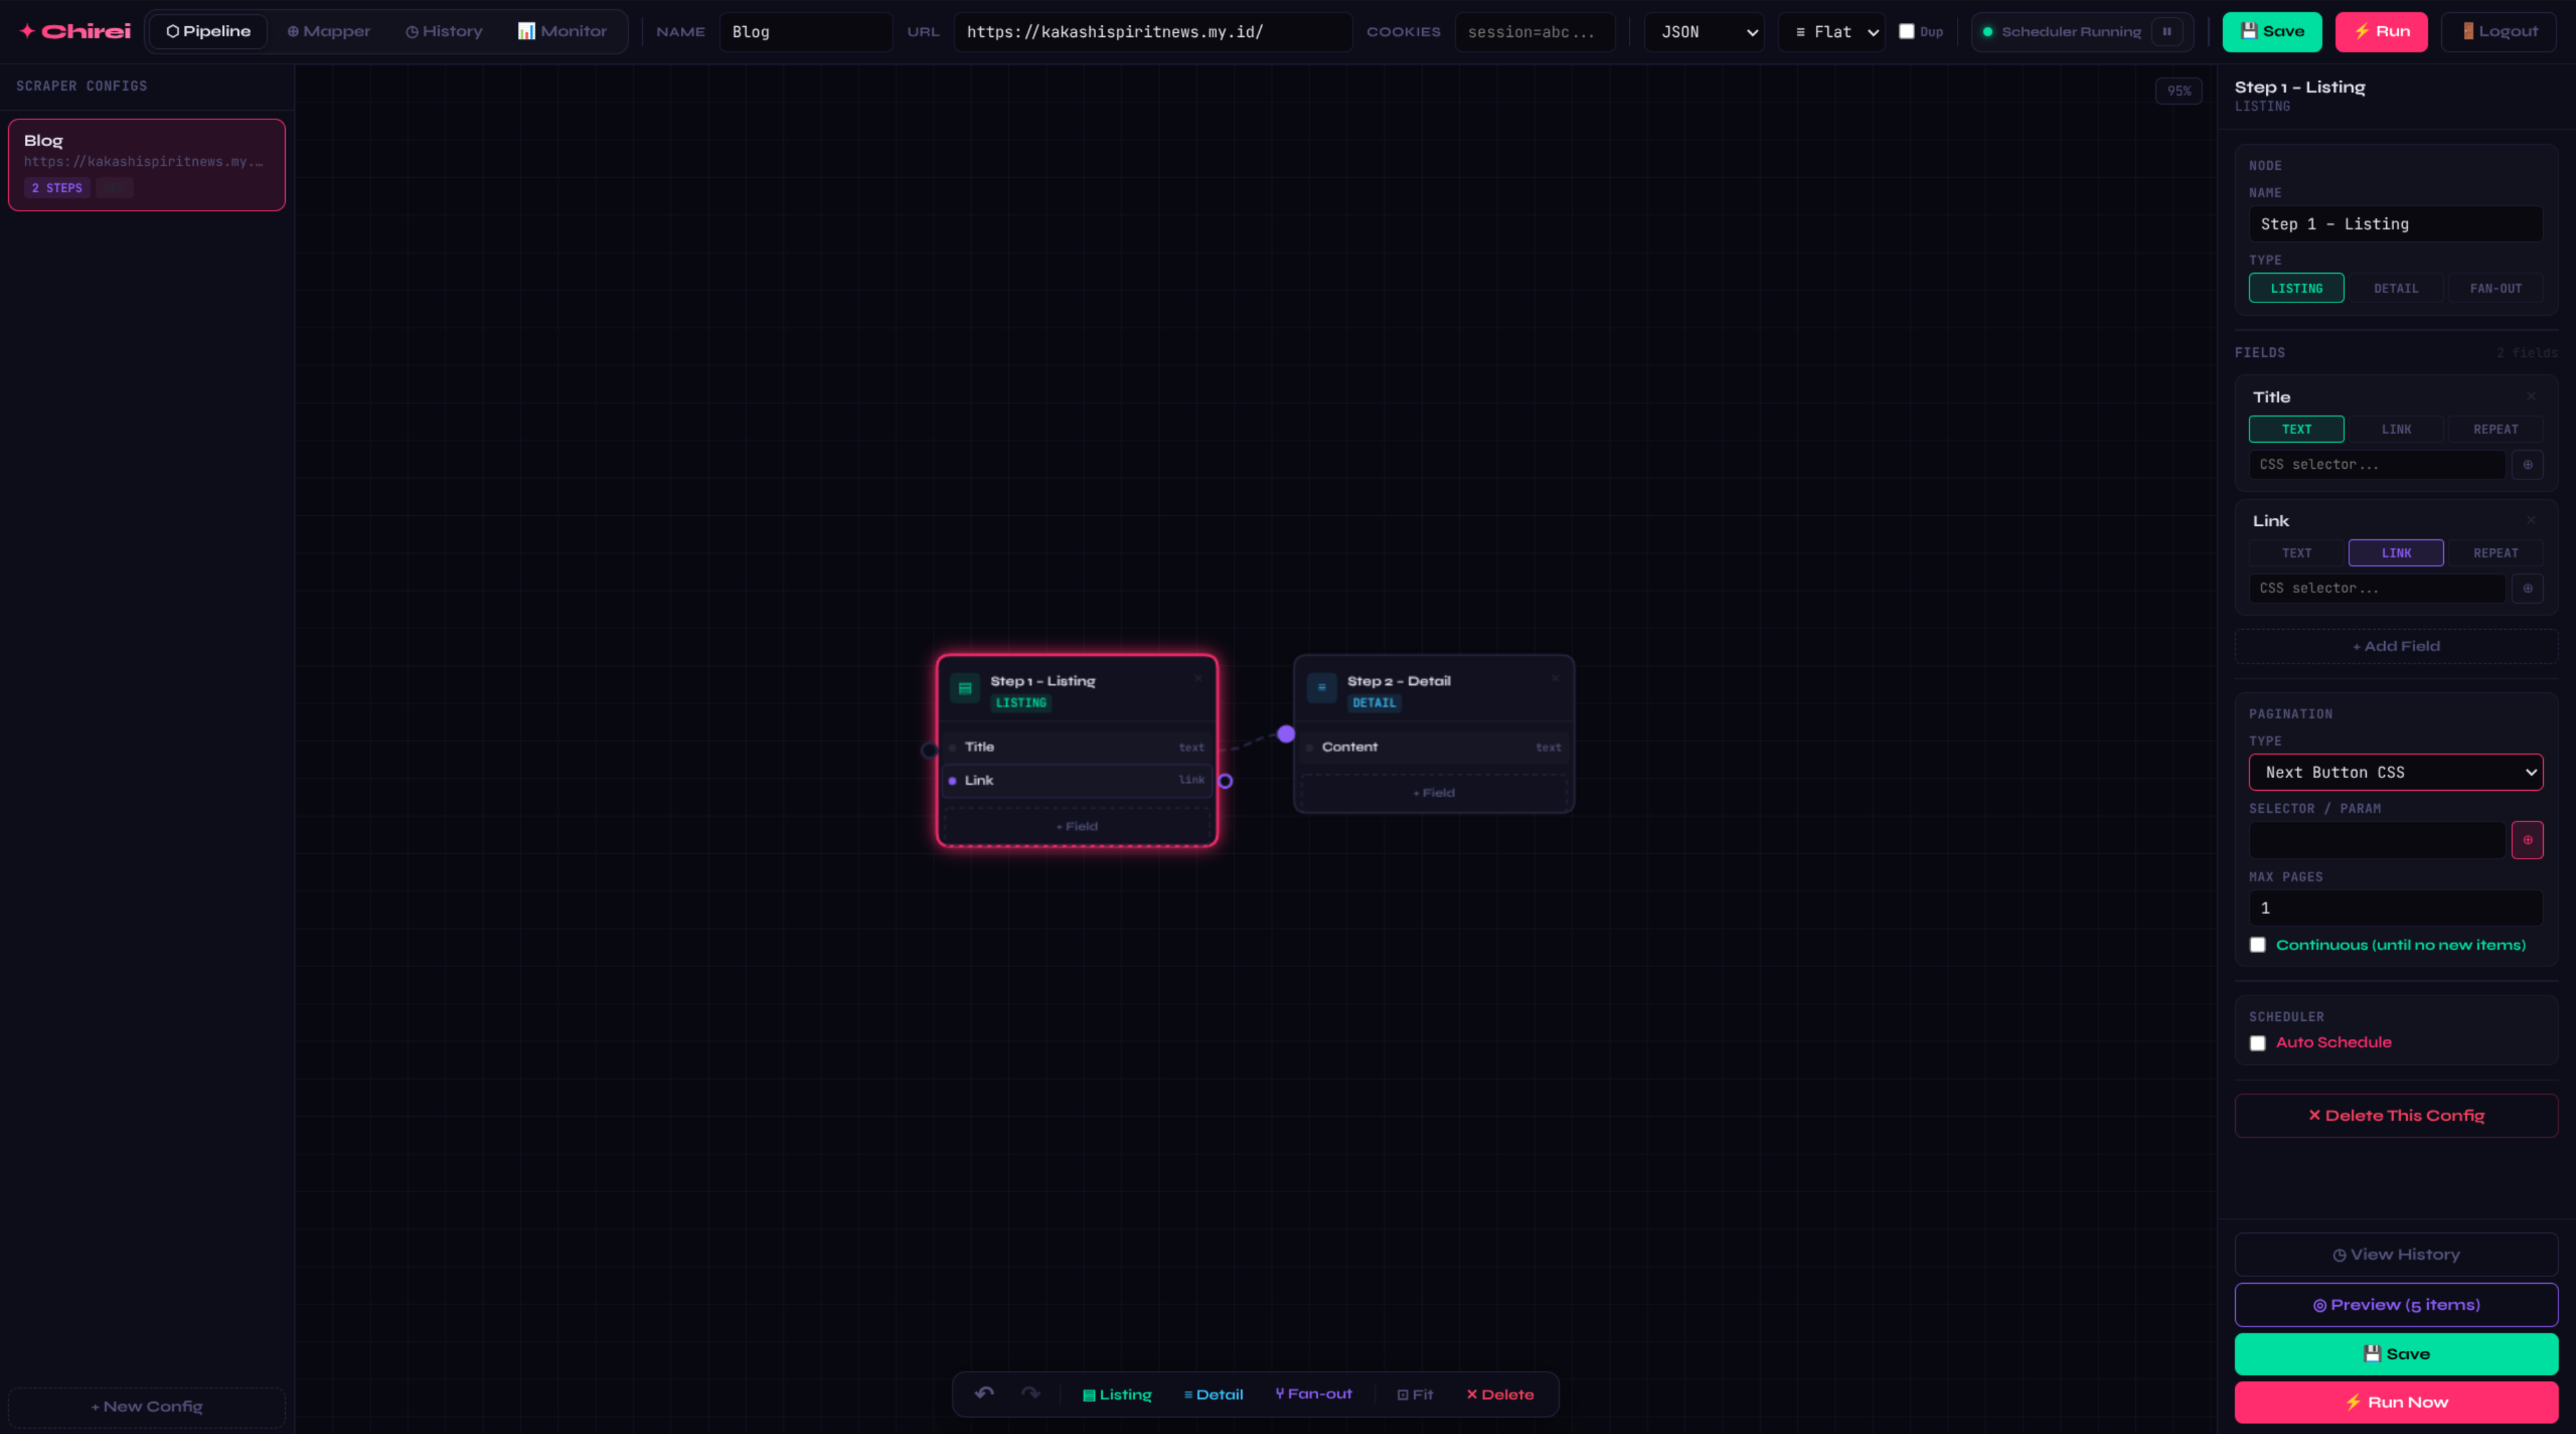Switch to the Mapper tab

click(329, 31)
